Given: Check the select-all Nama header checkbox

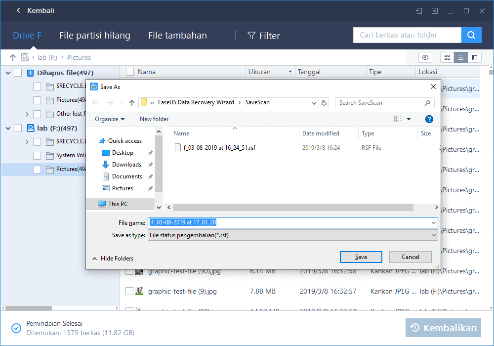Looking at the screenshot, I should pos(129,71).
